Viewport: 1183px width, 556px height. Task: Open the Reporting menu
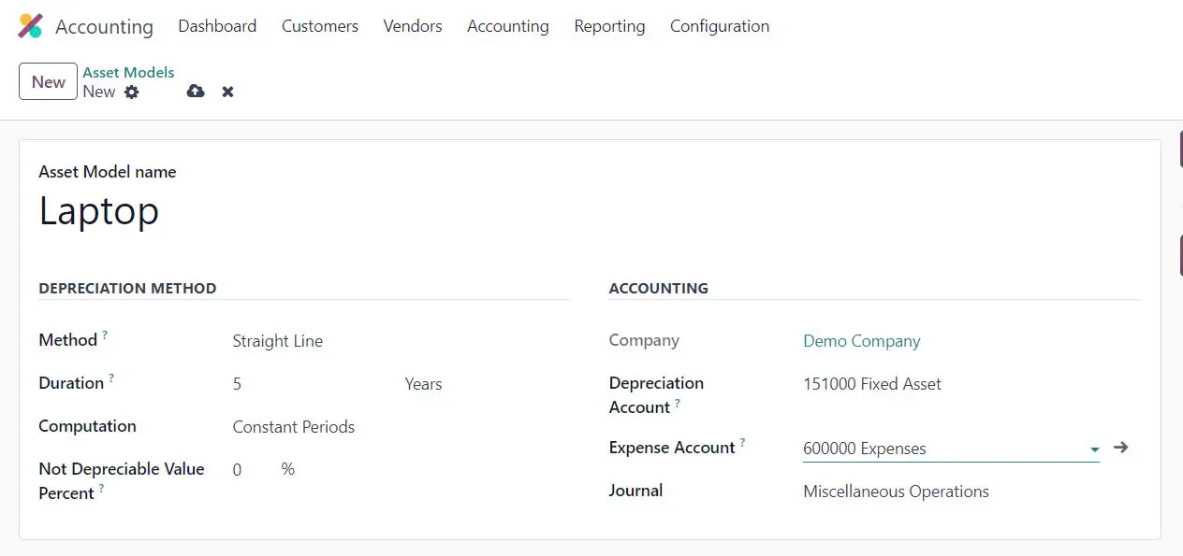click(609, 26)
